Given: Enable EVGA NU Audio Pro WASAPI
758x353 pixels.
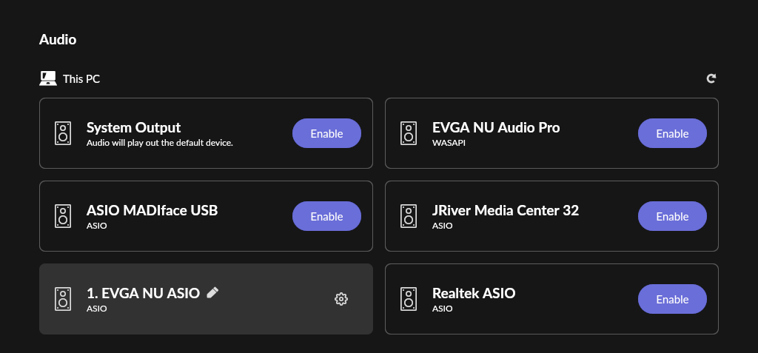Looking at the screenshot, I should coord(672,133).
